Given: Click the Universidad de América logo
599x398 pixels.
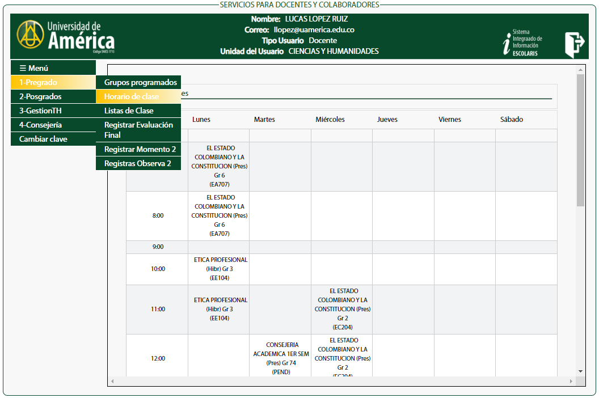Looking at the screenshot, I should click(x=65, y=36).
